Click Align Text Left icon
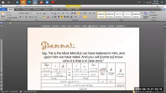166x93 pixels. pyautogui.click(x=59, y=17)
